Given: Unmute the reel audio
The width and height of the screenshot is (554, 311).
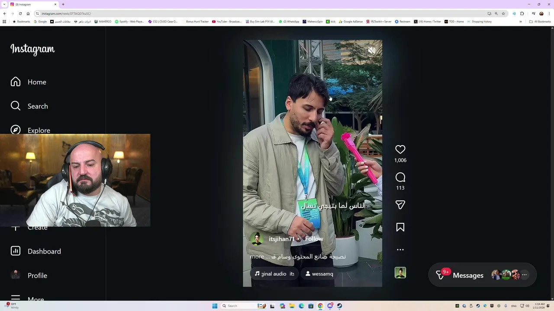Looking at the screenshot, I should 371,51.
